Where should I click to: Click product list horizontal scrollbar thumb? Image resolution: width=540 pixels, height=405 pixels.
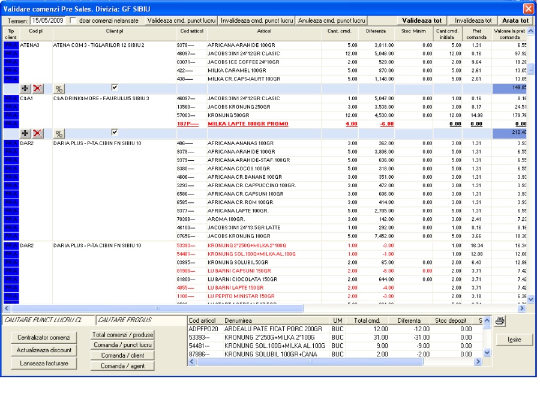(x=310, y=362)
